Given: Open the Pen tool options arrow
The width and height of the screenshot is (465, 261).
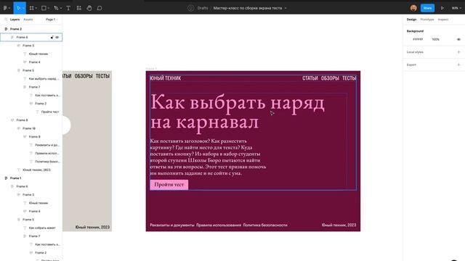Looking at the screenshot, I should [61, 8].
